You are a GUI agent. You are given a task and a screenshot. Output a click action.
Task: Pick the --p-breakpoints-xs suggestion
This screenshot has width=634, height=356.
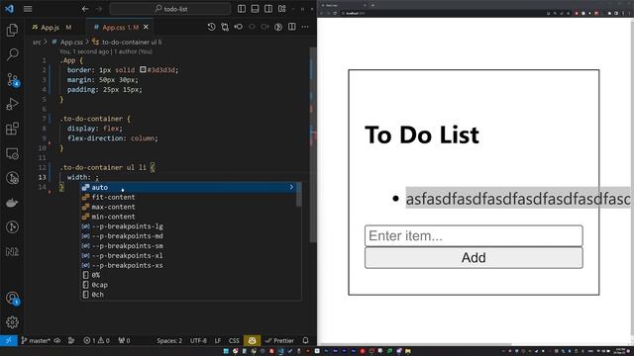(x=187, y=265)
